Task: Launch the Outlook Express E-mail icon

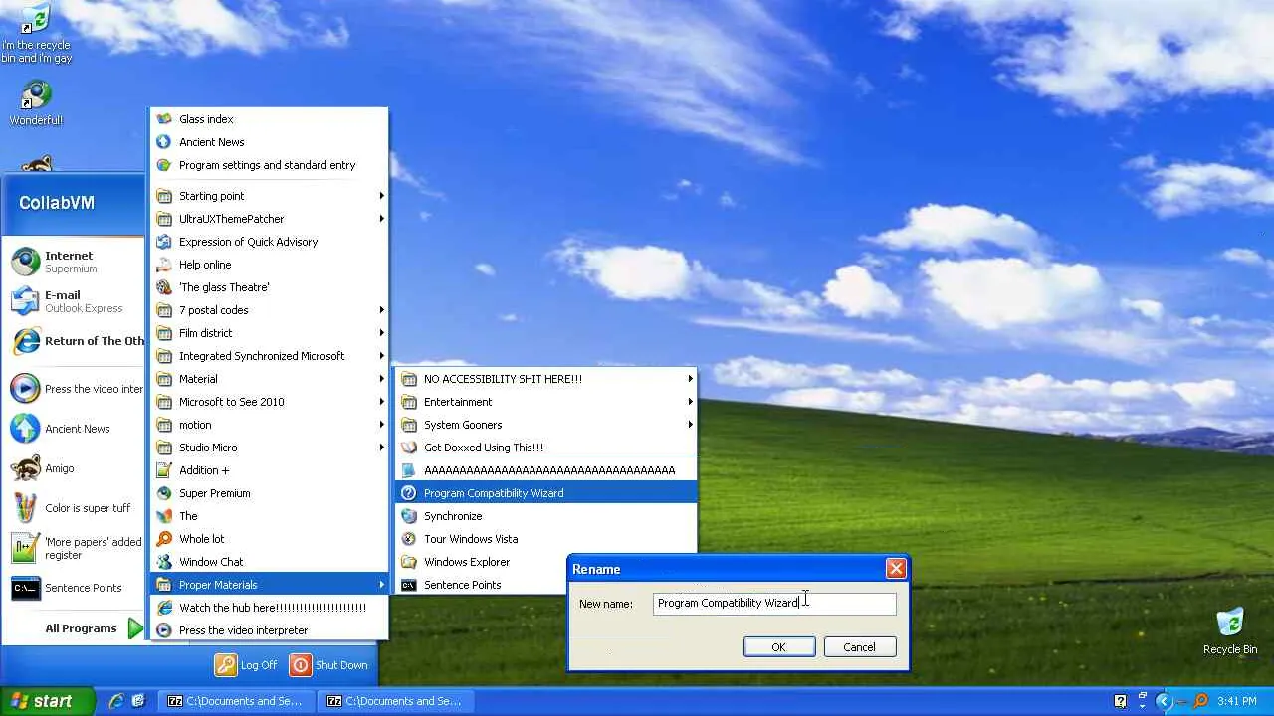Action: click(x=25, y=301)
